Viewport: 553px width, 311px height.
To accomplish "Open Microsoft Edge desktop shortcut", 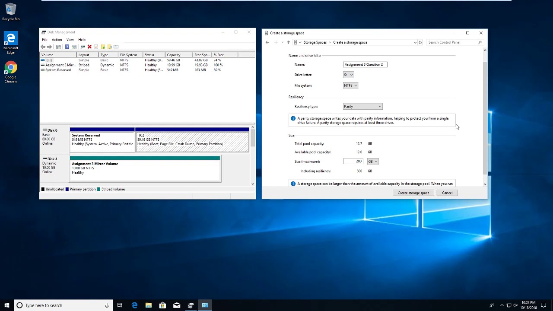I will [x=11, y=43].
